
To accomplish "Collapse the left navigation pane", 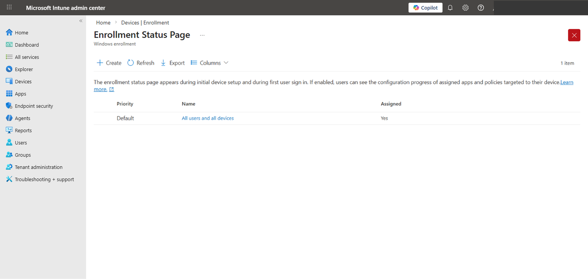I will (x=81, y=21).
